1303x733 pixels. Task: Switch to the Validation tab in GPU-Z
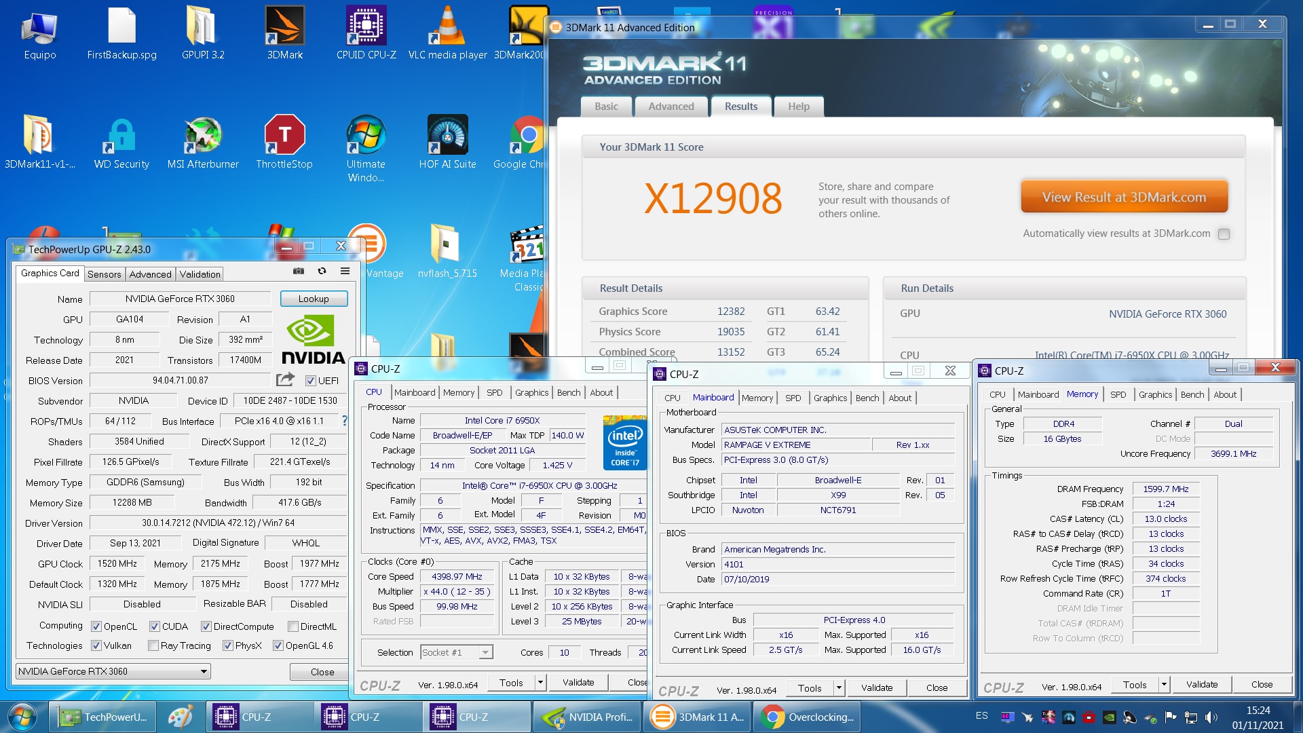pyautogui.click(x=200, y=274)
